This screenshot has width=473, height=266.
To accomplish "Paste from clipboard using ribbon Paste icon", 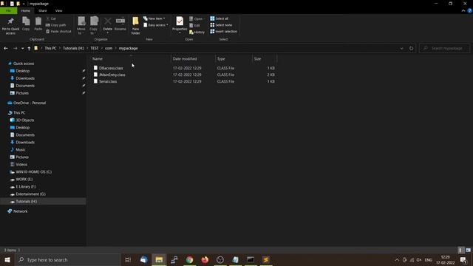I will pos(38,24).
